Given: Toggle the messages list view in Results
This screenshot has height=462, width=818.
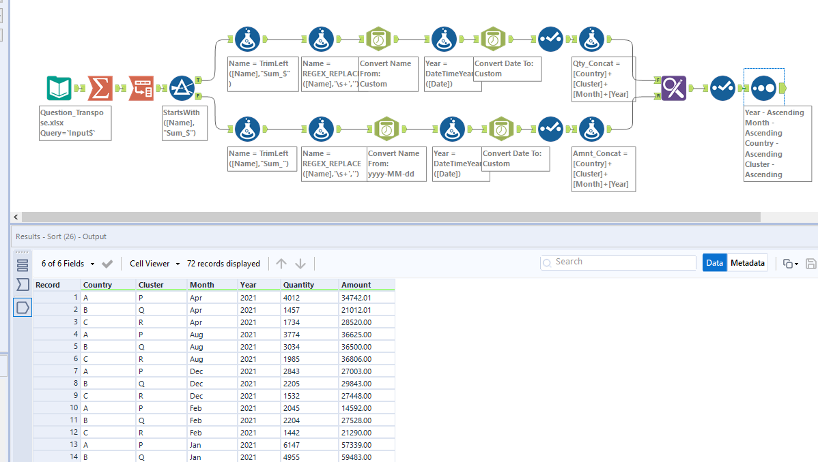Looking at the screenshot, I should [23, 265].
